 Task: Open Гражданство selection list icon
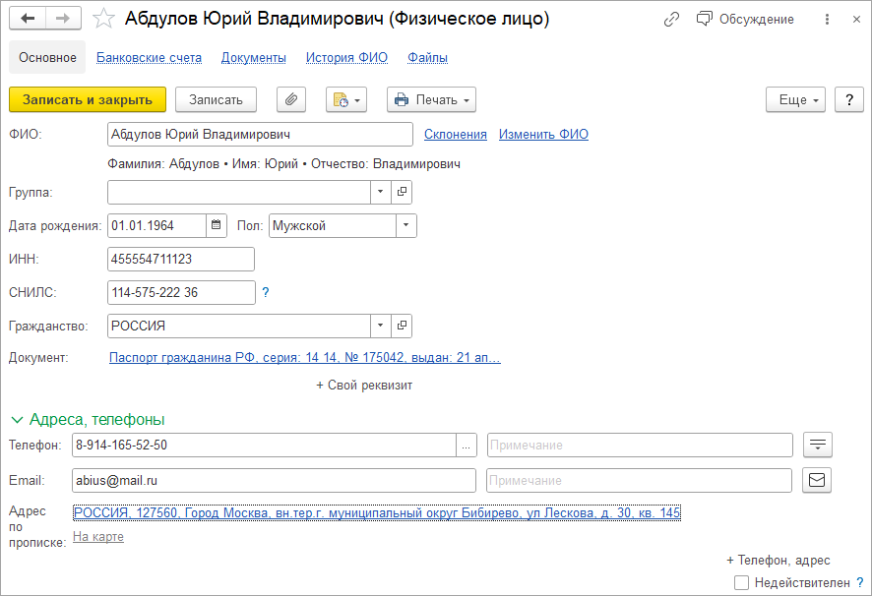[380, 326]
